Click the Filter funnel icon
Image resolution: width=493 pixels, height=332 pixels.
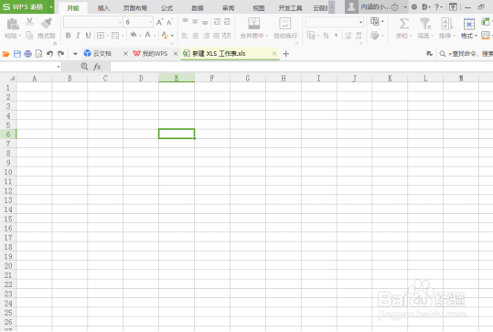[425, 24]
